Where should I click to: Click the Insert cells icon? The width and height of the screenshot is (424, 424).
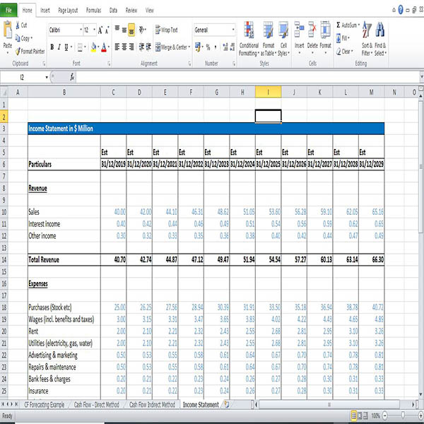click(299, 29)
